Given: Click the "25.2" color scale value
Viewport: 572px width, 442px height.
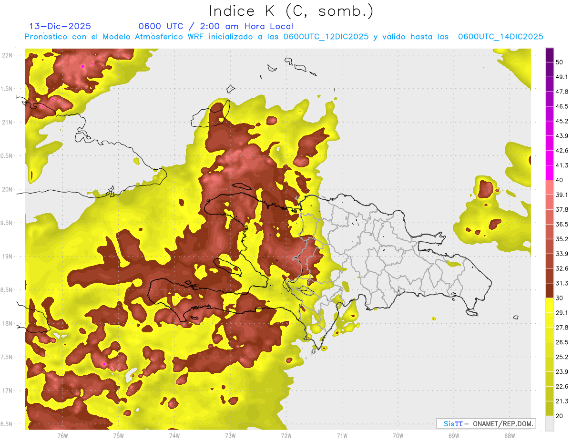Looking at the screenshot, I should click(x=562, y=357).
